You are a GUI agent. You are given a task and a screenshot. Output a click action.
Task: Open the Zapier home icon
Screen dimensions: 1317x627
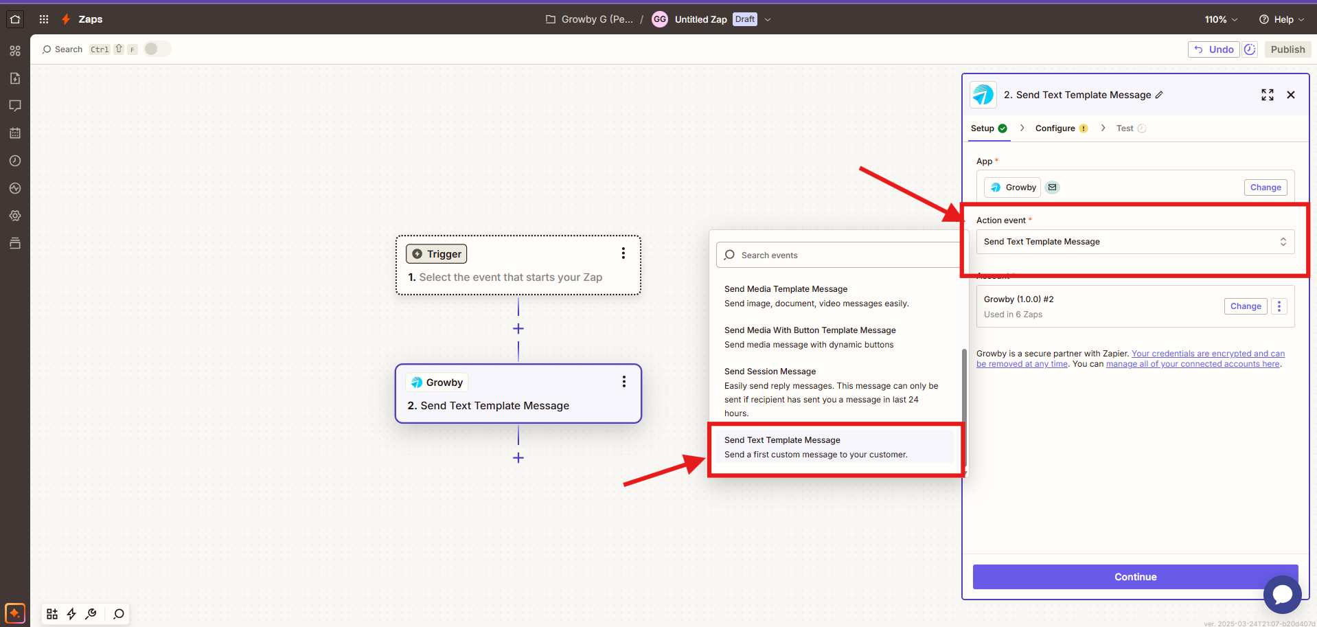pos(15,19)
